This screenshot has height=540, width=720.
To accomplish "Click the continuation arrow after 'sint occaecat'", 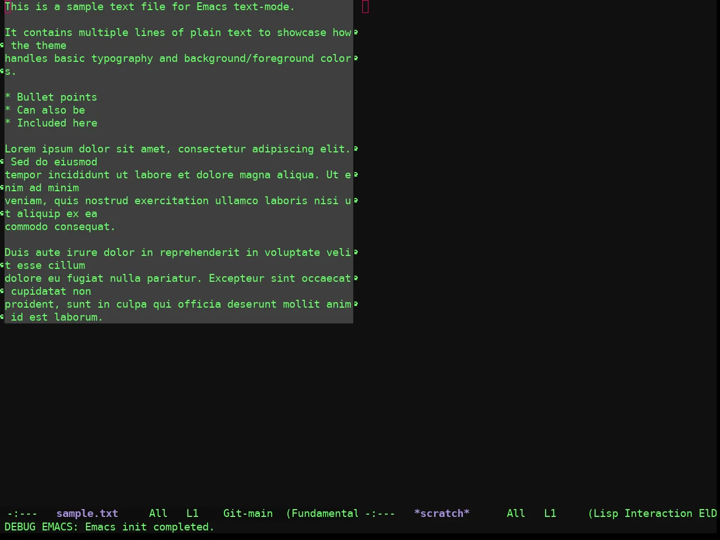I will [356, 278].
